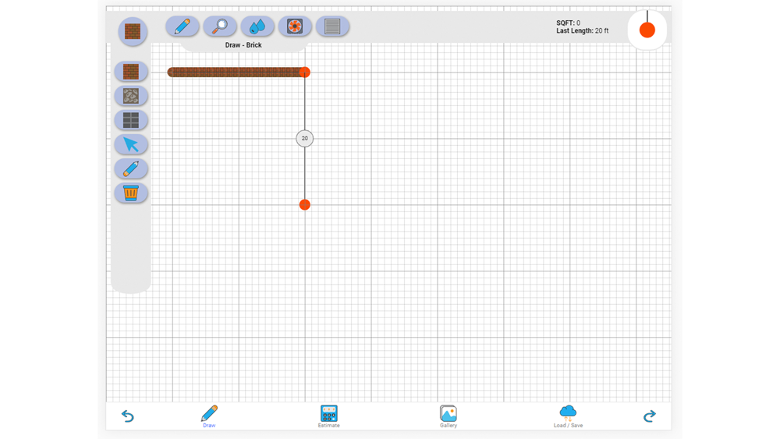Activate the blue arrow select tool
Image resolution: width=780 pixels, height=439 pixels.
[x=131, y=145]
